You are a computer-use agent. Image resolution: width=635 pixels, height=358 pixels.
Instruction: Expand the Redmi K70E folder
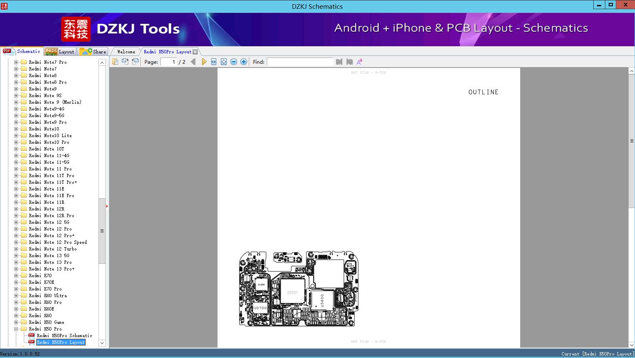pos(16,282)
